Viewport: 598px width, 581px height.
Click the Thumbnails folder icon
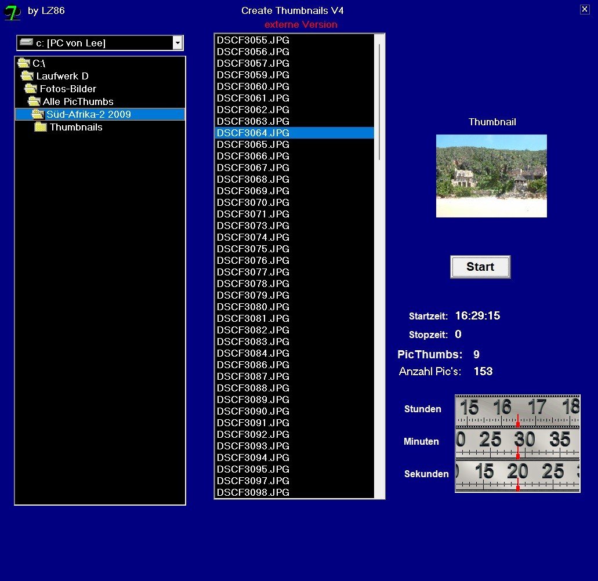[41, 127]
